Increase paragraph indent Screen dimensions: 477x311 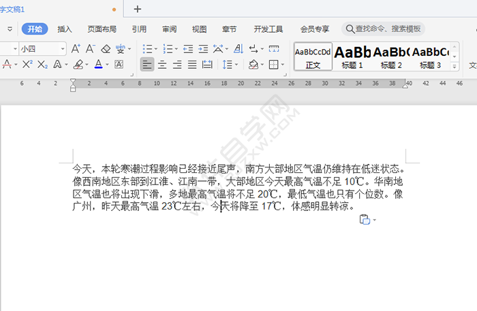point(203,49)
